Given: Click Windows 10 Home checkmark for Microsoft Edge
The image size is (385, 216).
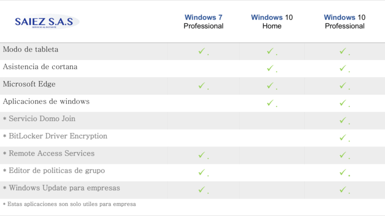Looking at the screenshot, I should [x=270, y=85].
